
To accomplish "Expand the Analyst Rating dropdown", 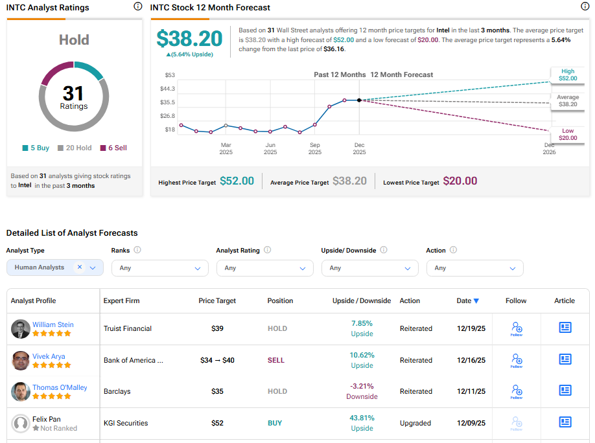I will tap(264, 268).
